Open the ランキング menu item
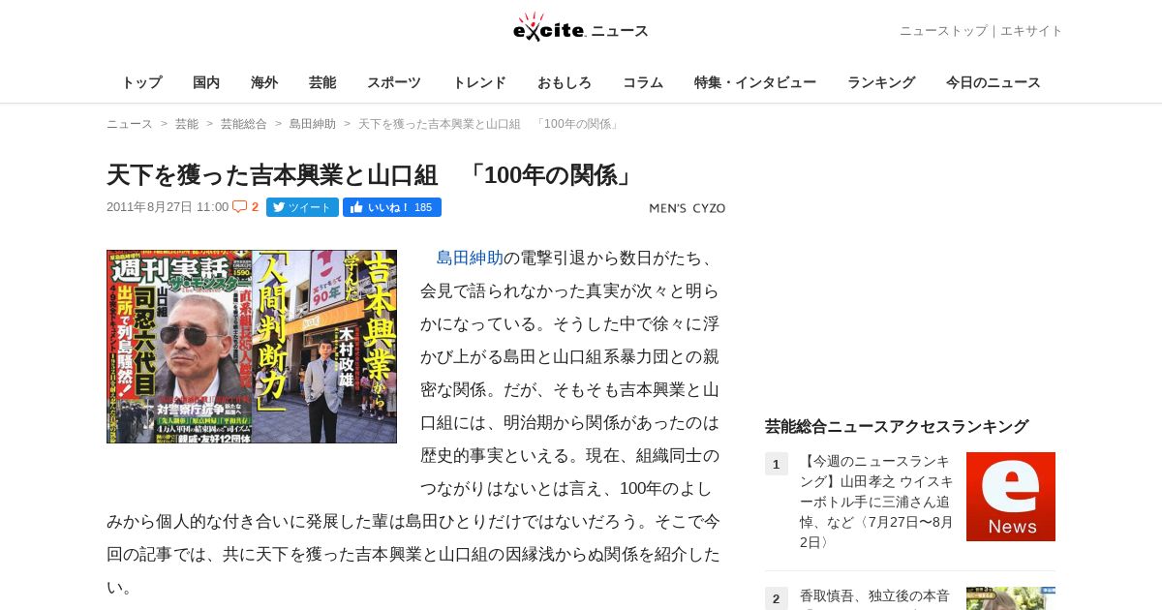 pyautogui.click(x=881, y=82)
